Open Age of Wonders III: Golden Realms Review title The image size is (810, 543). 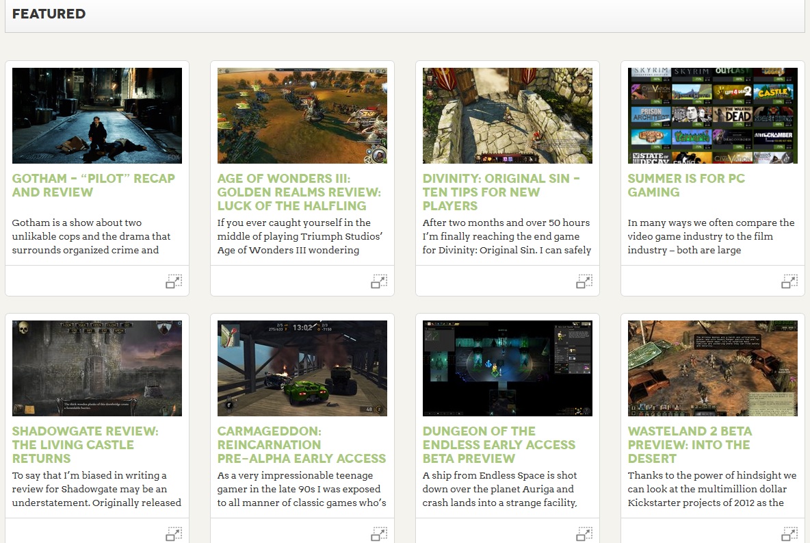pos(299,192)
